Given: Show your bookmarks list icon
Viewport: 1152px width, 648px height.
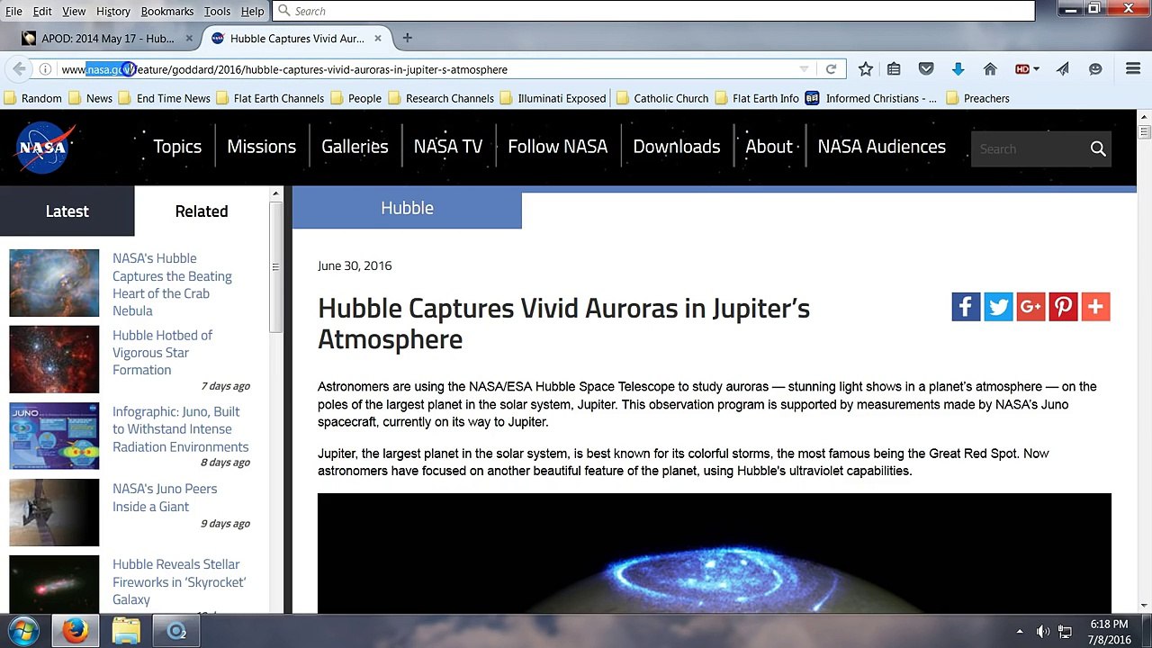Looking at the screenshot, I should coord(894,69).
